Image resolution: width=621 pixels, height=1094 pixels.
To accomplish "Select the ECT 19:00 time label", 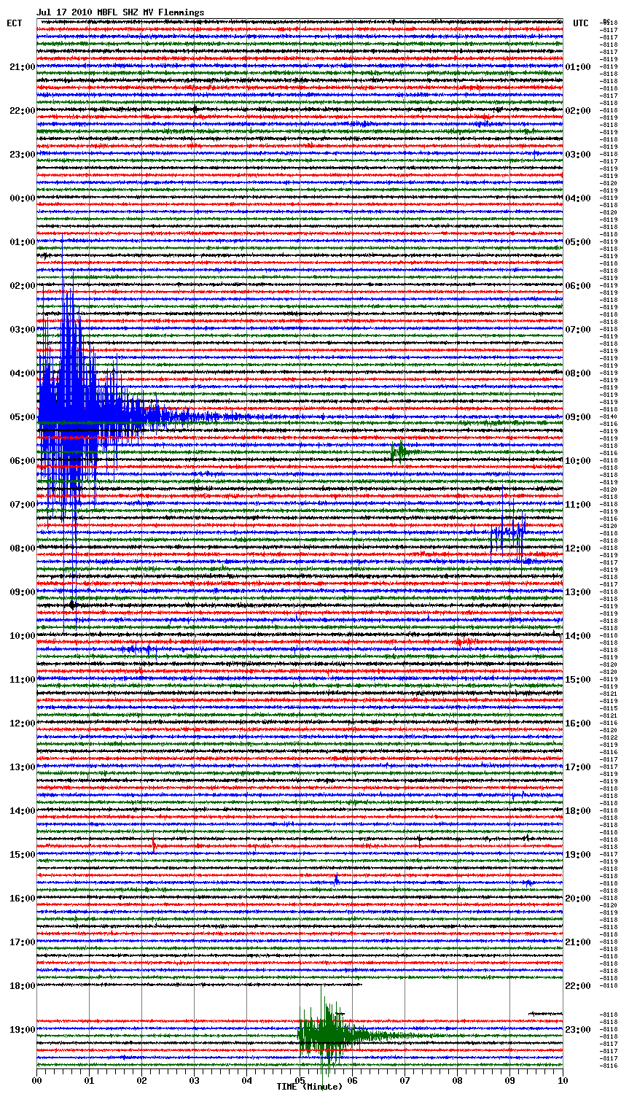I will point(23,1030).
